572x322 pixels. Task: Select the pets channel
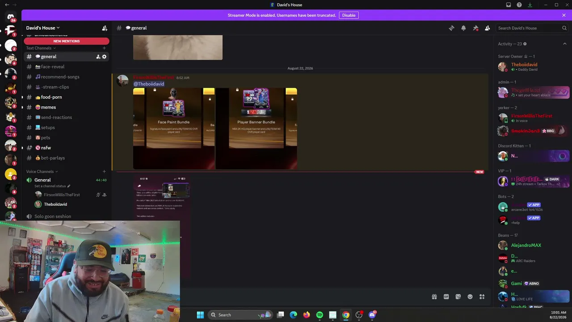pyautogui.click(x=67, y=138)
